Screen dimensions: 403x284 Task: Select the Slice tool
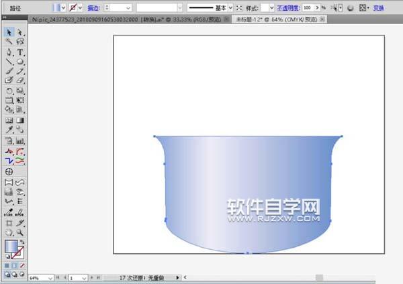pos(20,223)
